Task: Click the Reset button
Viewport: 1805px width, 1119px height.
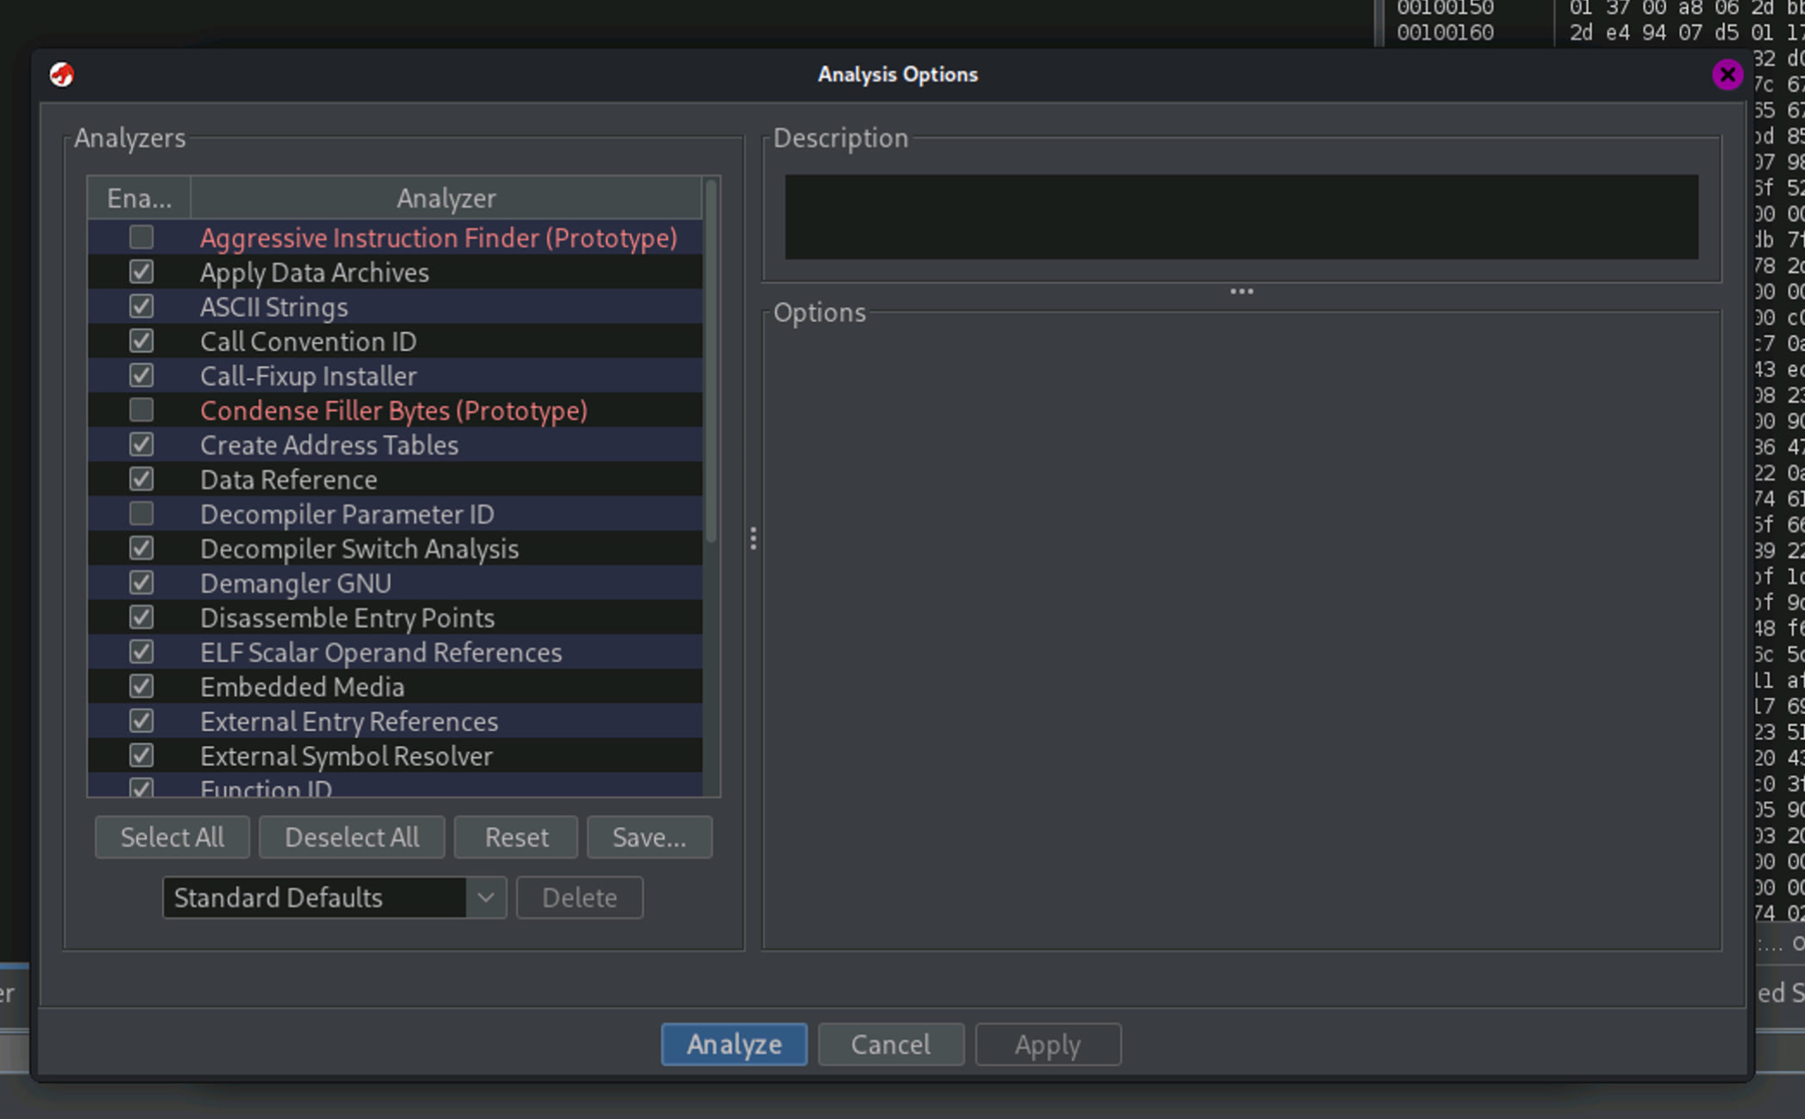Action: click(x=515, y=837)
